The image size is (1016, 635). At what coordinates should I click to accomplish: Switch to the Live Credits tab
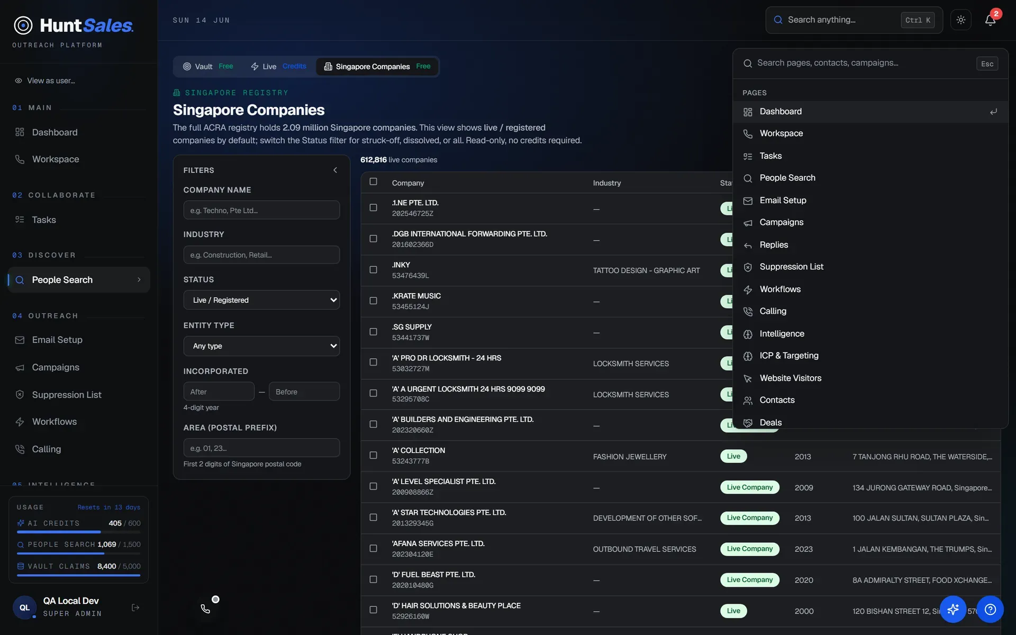(x=278, y=67)
